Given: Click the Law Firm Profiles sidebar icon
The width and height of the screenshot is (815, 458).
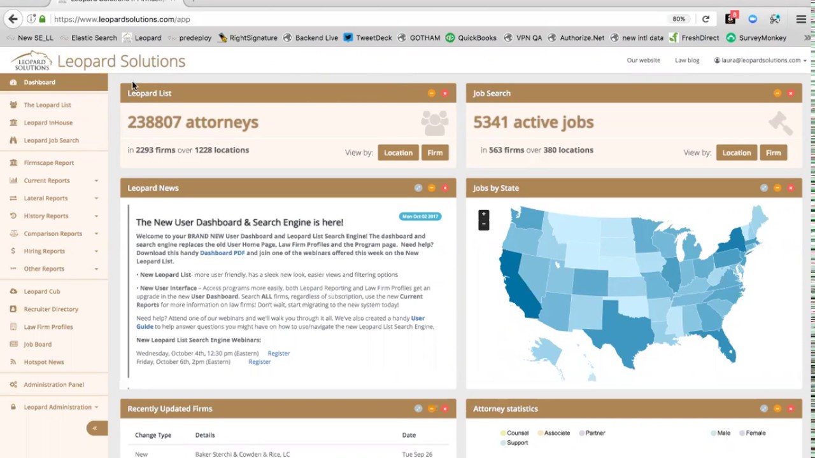Looking at the screenshot, I should pos(13,327).
